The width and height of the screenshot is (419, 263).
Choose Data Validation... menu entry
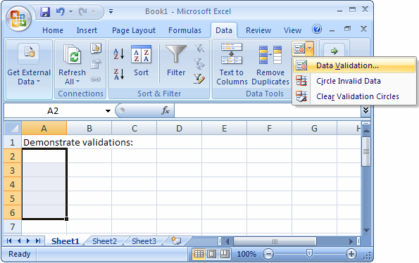(354, 65)
